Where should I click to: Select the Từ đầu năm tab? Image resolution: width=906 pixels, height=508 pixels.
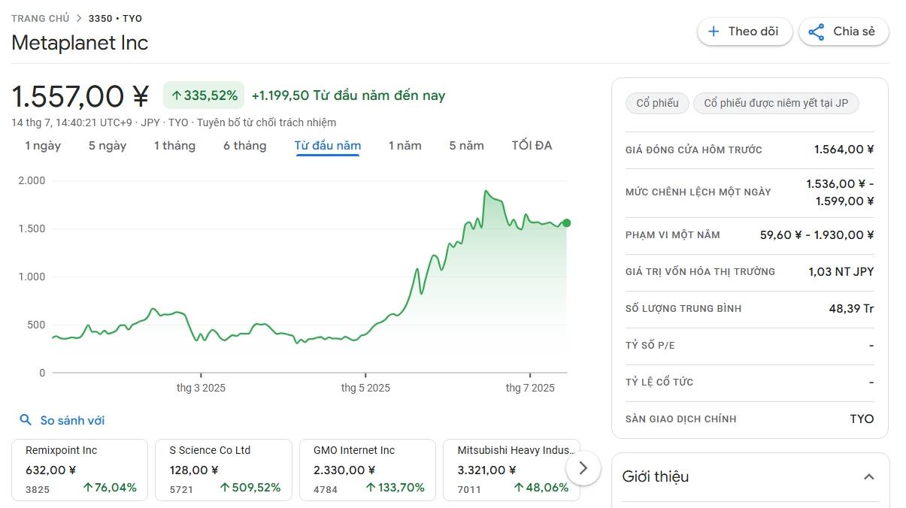pos(328,146)
